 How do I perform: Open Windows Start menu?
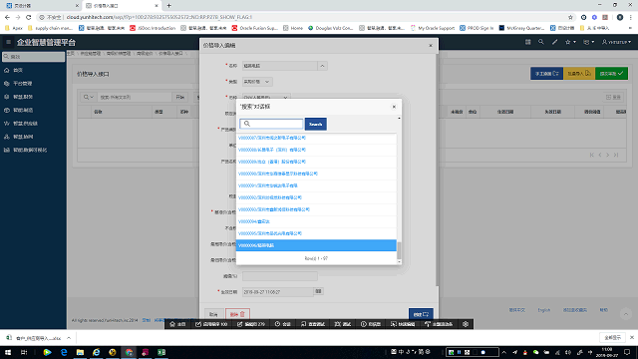click(x=8, y=352)
